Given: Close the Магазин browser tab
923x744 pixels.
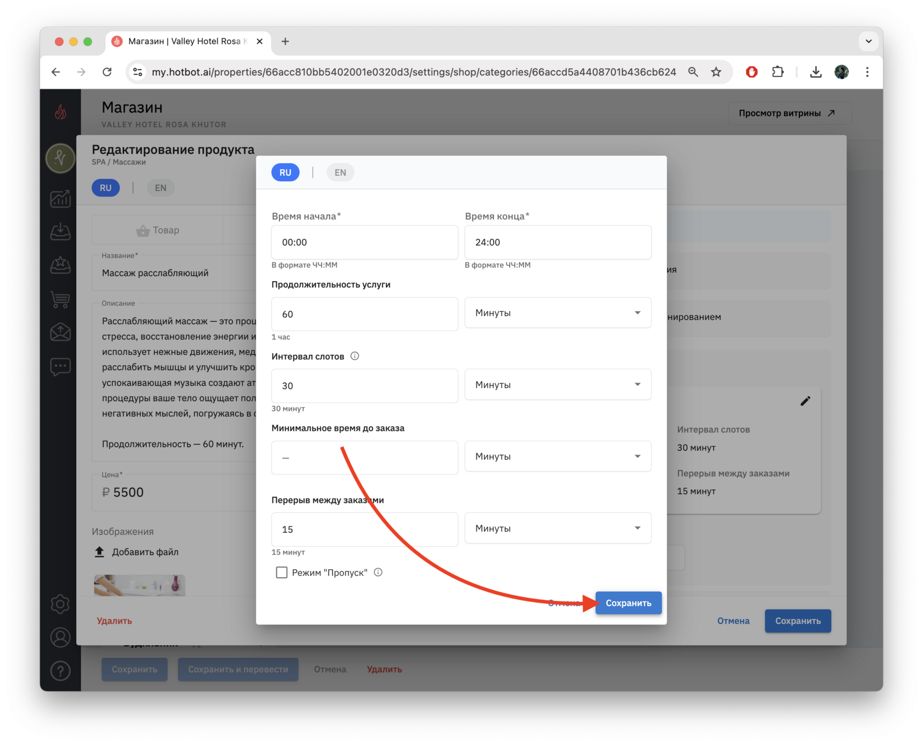Looking at the screenshot, I should coord(260,41).
